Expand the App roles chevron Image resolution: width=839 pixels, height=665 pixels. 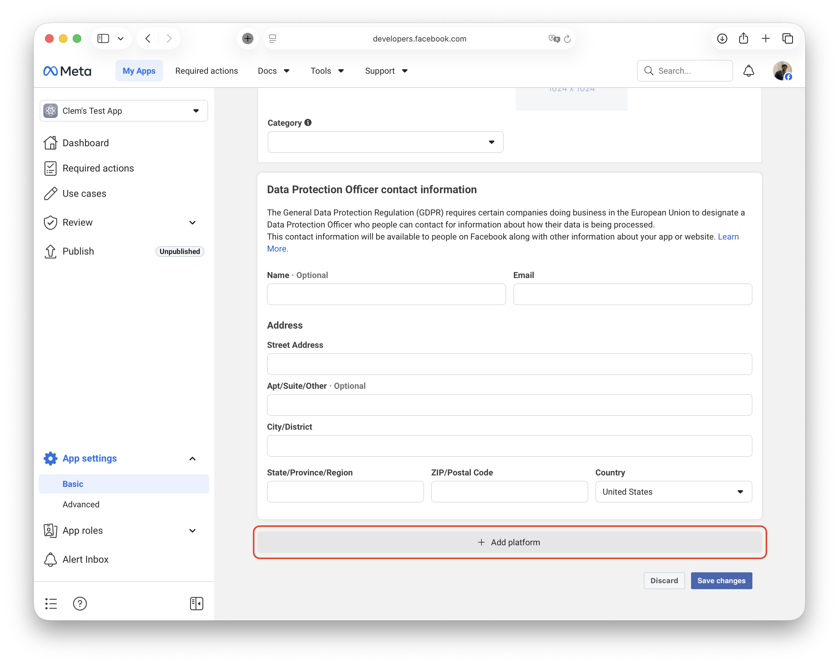pyautogui.click(x=193, y=531)
